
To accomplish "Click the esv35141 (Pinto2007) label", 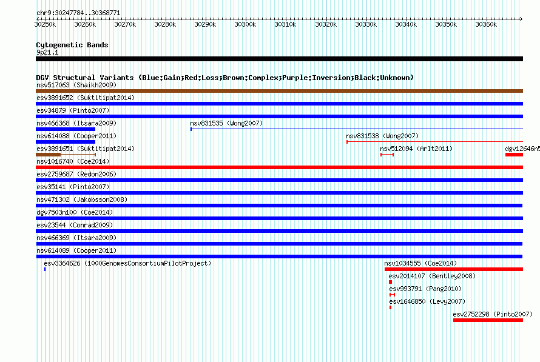I will tap(73, 187).
